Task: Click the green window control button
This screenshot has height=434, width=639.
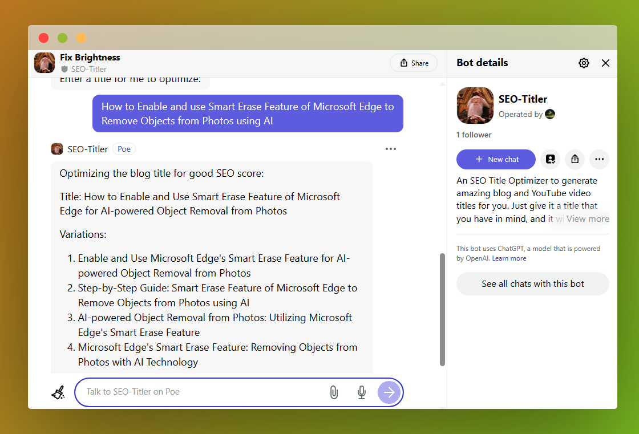Action: pos(62,38)
